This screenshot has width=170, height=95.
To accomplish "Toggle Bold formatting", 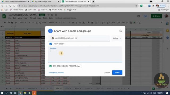I will (73, 23).
